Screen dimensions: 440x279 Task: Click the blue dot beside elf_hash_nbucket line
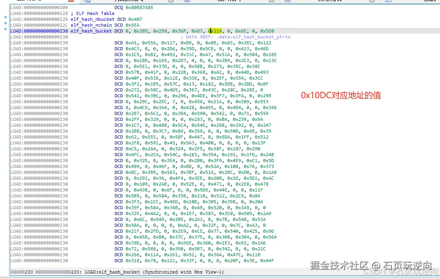pos(5,17)
